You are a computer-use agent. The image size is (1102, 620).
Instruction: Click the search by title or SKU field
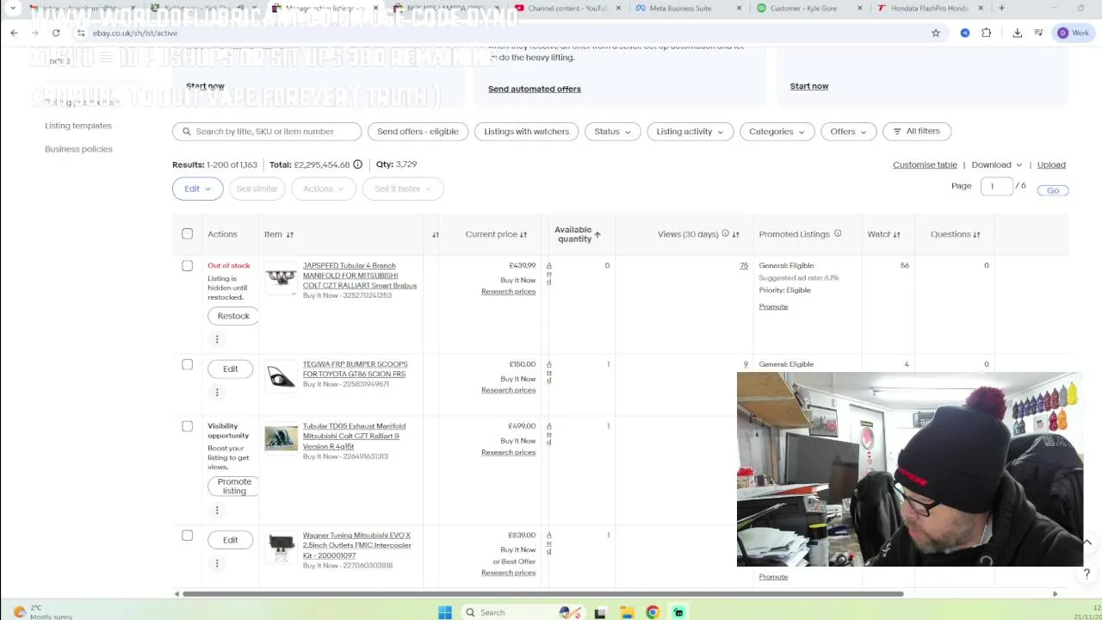[x=267, y=132]
